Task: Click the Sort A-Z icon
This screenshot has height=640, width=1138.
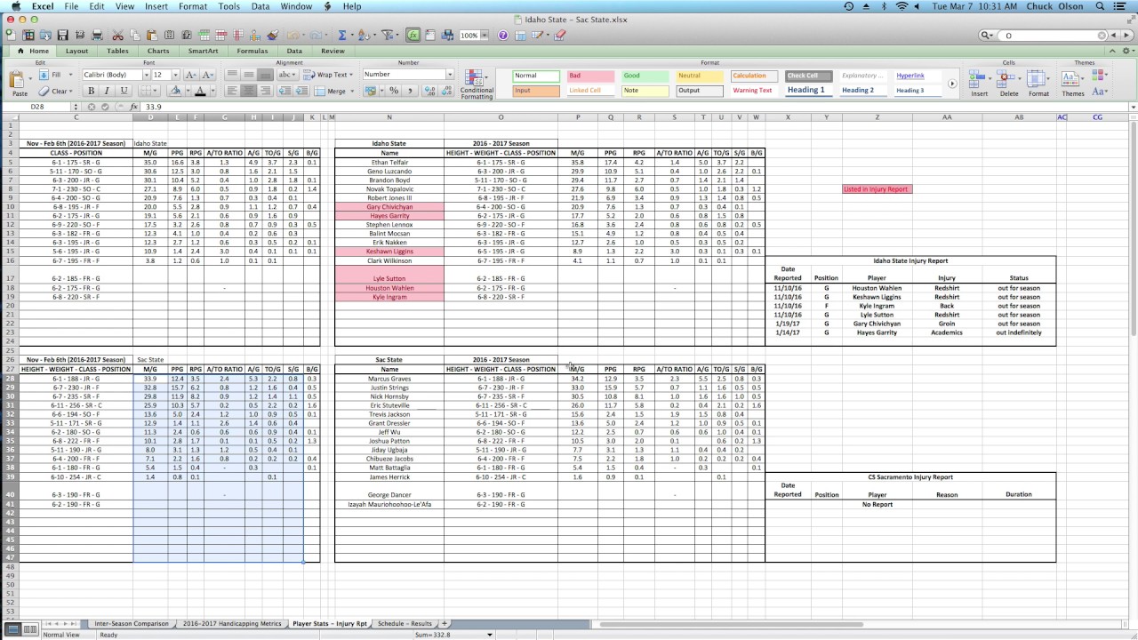Action: (x=365, y=35)
